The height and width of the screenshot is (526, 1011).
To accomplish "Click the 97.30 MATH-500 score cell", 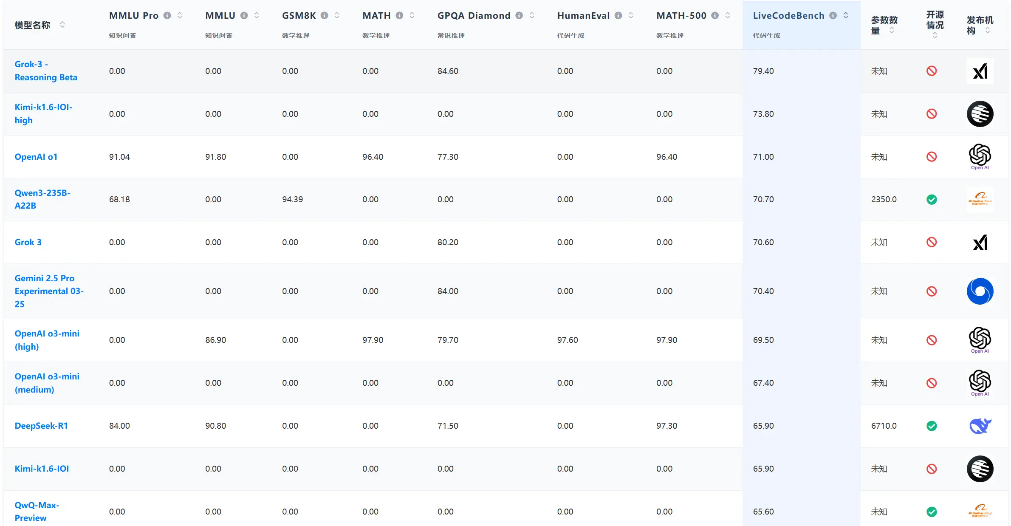I will pyautogui.click(x=667, y=426).
